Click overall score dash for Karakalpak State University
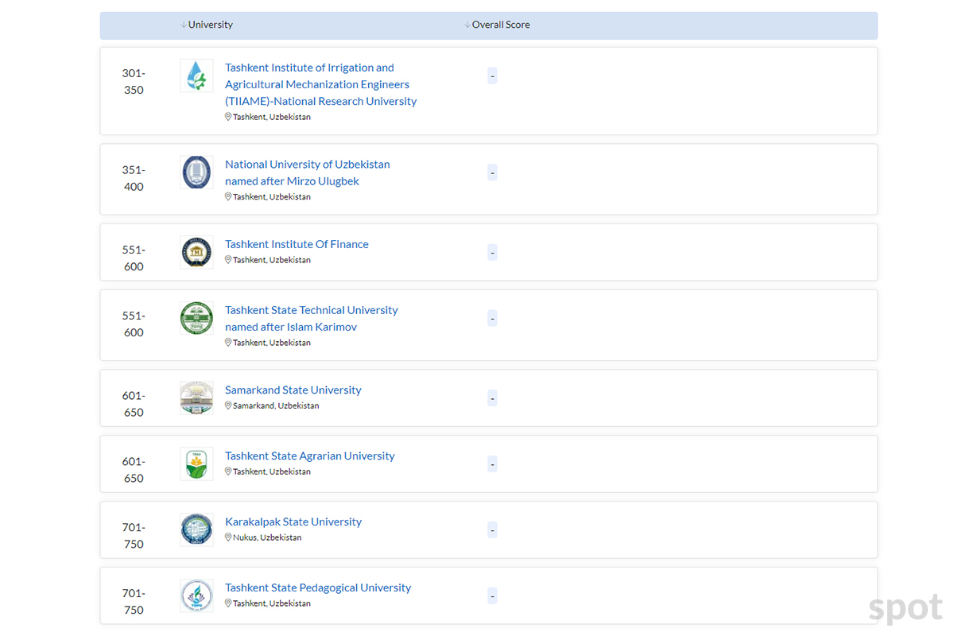Viewport: 954px width, 636px height. pyautogui.click(x=492, y=530)
